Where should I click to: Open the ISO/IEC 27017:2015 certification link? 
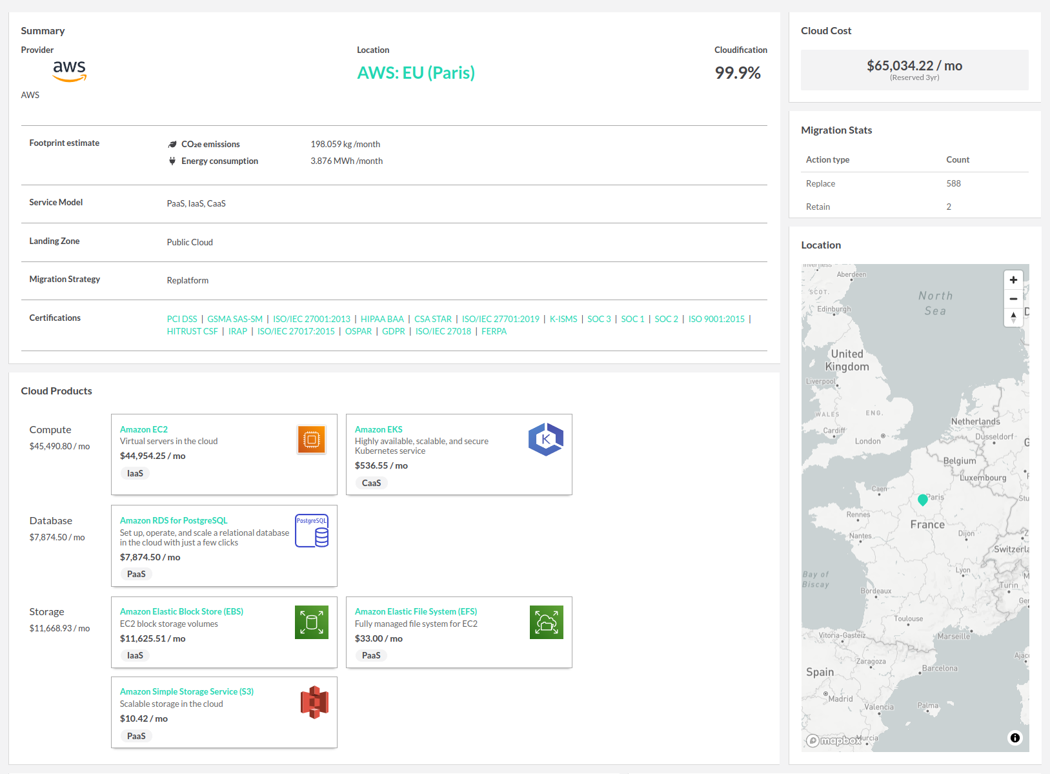pos(296,331)
